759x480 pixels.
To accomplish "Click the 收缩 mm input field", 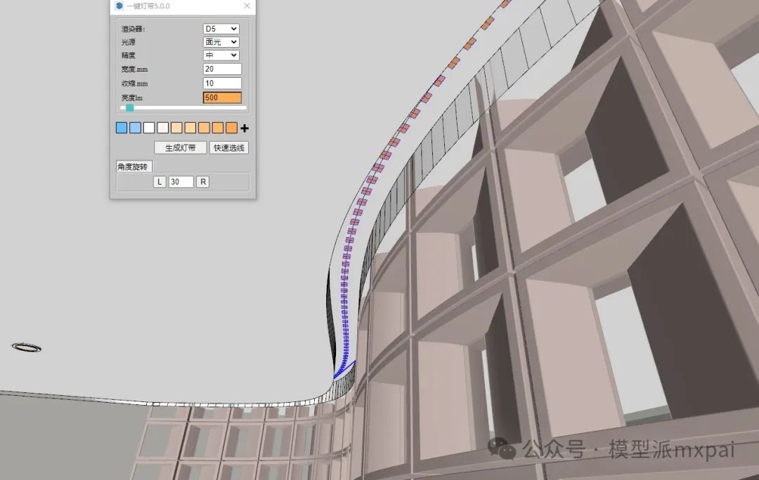I will 222,84.
